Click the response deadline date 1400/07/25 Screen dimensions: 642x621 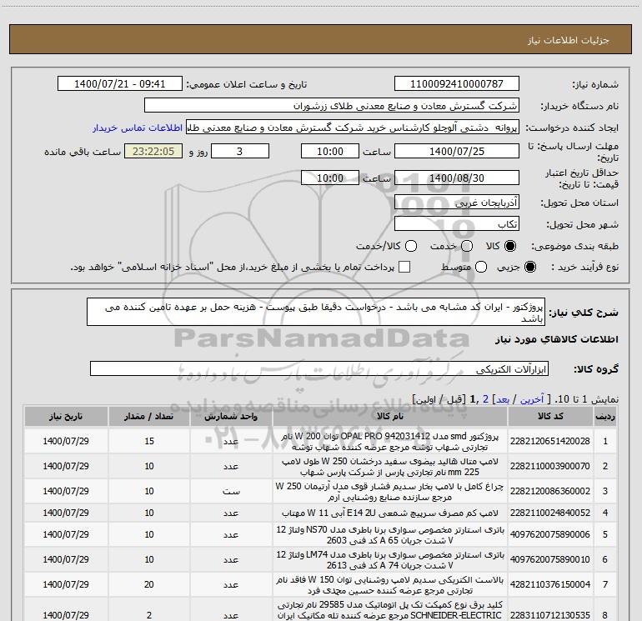457,151
